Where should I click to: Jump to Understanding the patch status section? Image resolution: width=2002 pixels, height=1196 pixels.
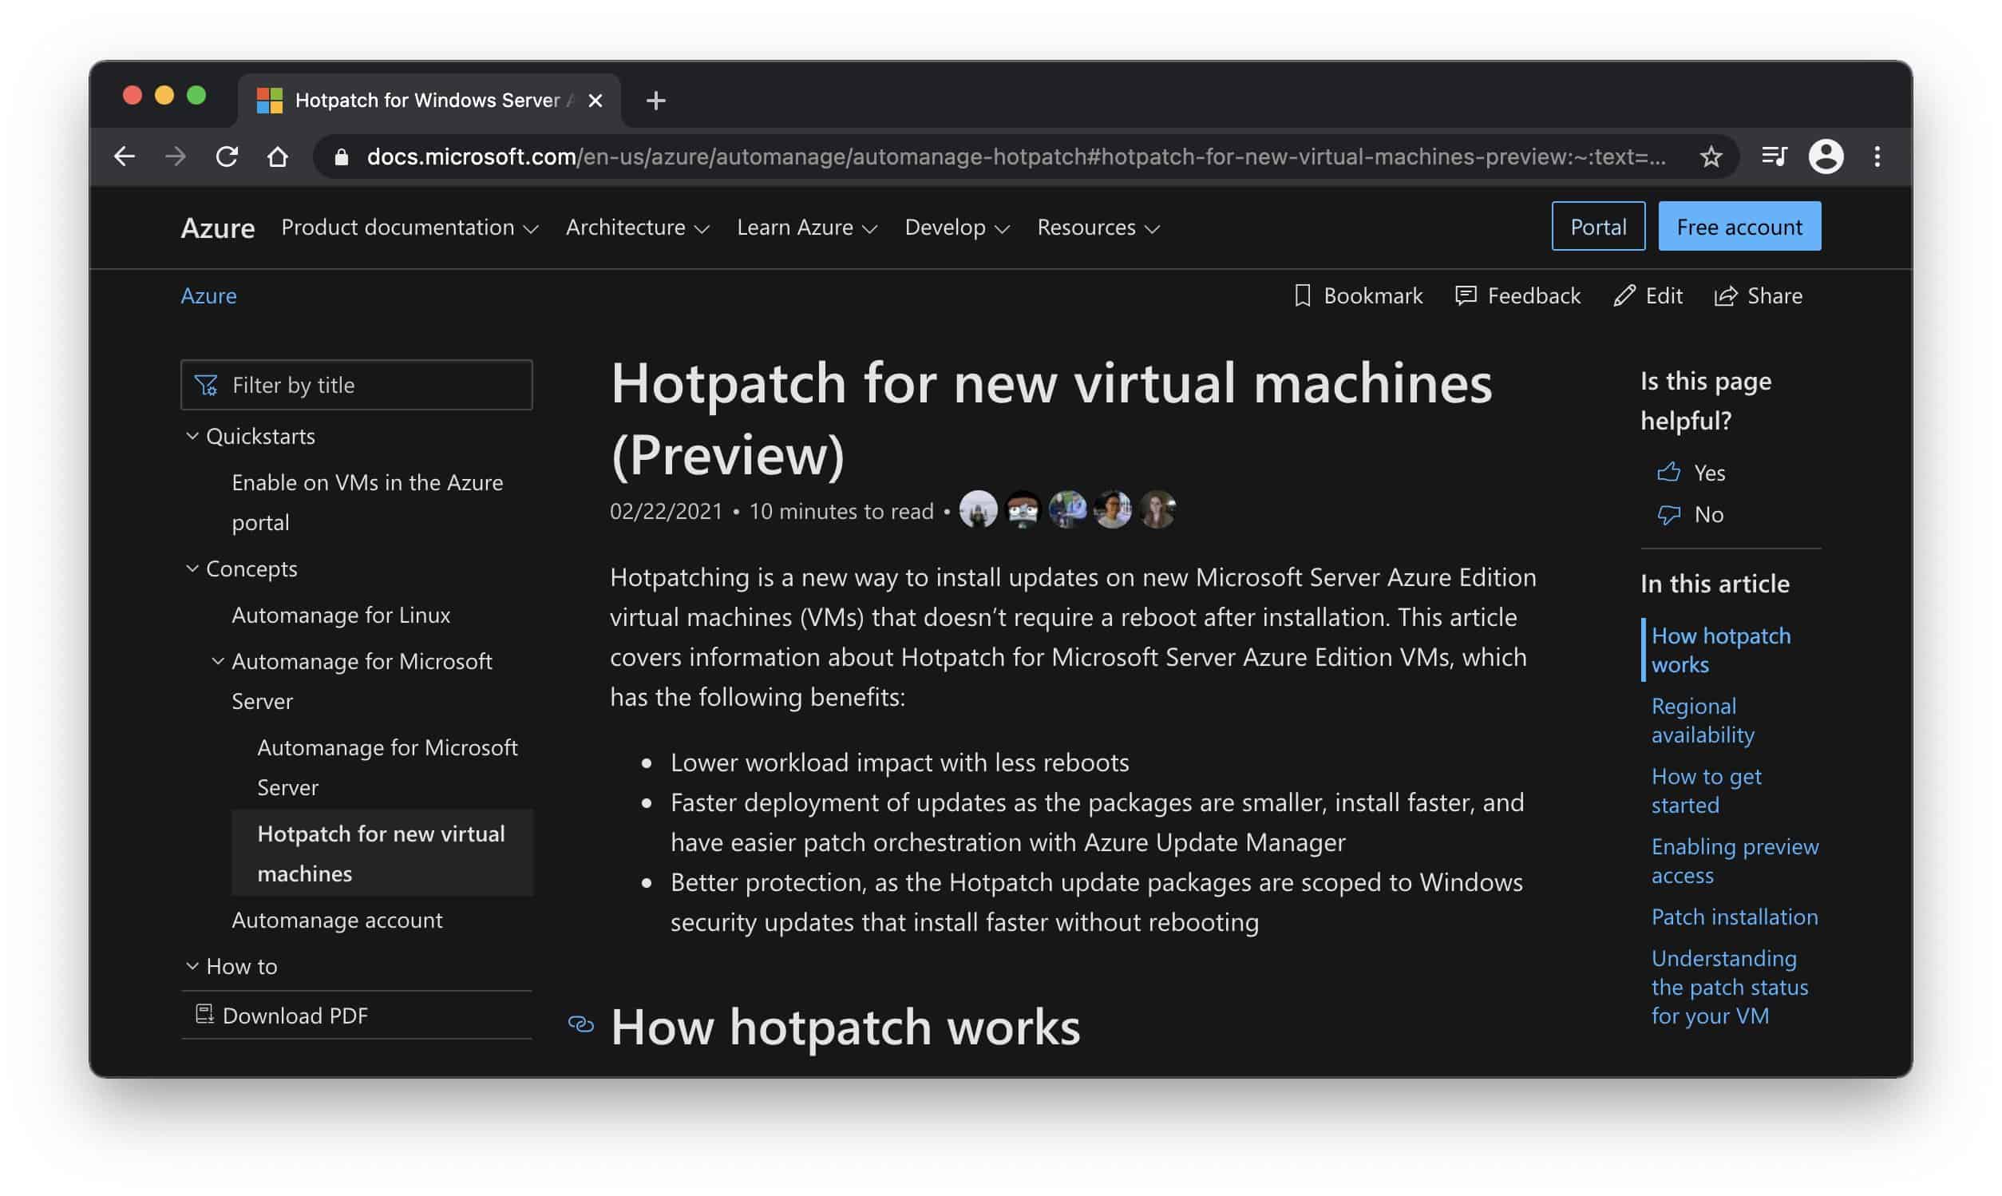[1730, 987]
